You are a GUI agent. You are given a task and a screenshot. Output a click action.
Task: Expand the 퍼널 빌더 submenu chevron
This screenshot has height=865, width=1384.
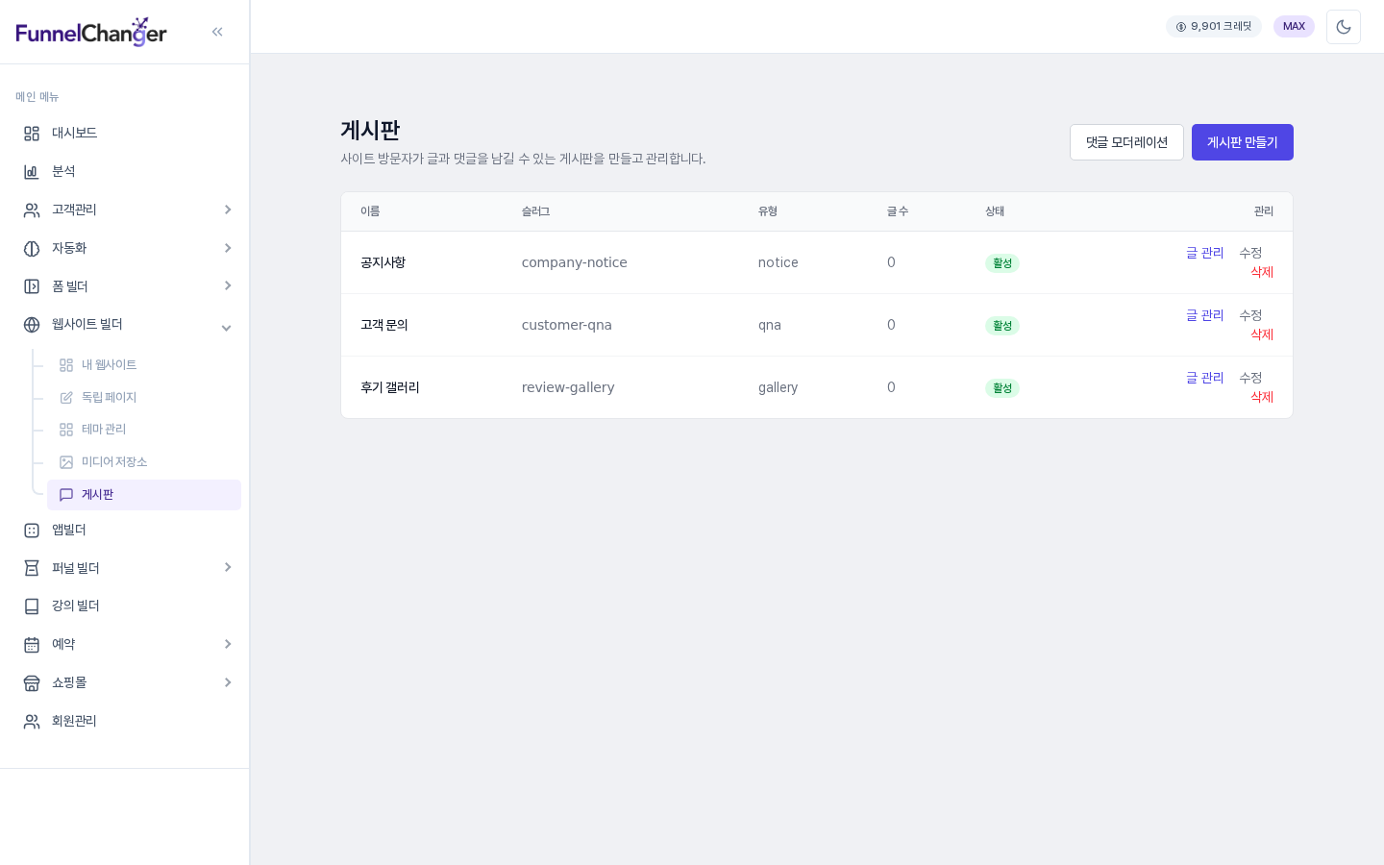(228, 567)
